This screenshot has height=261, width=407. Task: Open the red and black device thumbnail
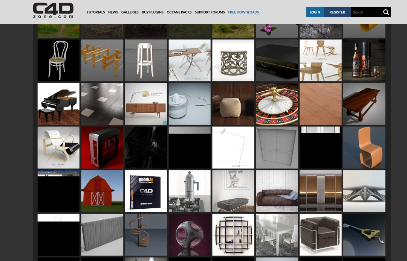pos(102,147)
